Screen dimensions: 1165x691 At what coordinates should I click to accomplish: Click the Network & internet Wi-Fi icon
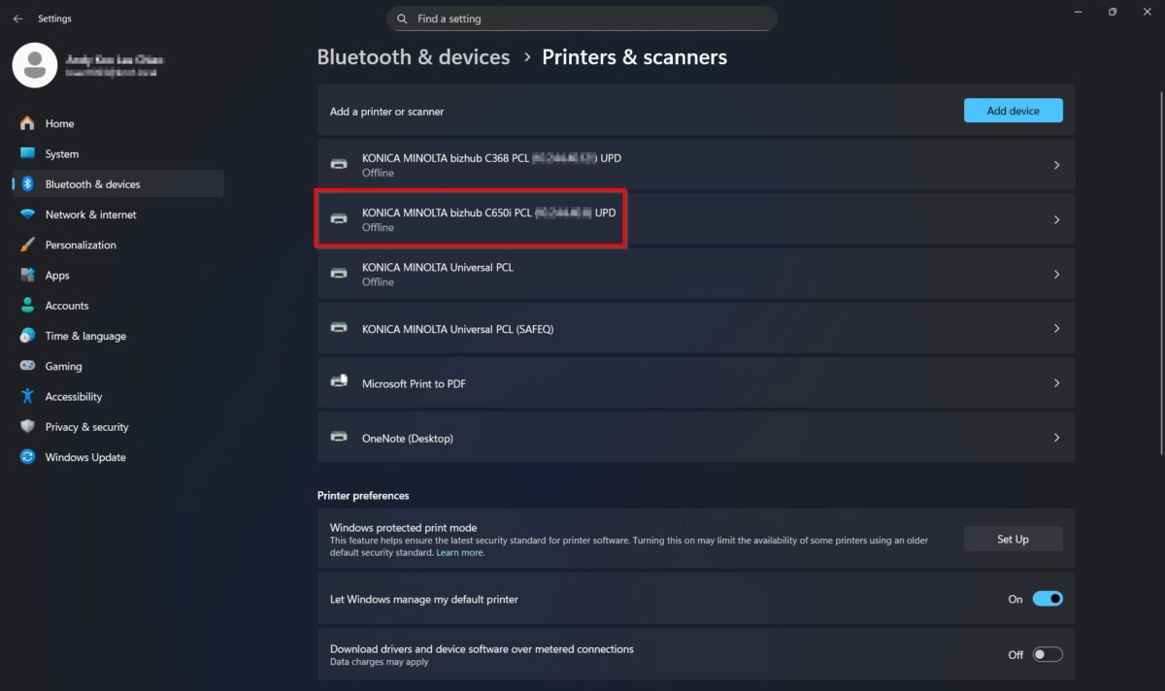27,214
